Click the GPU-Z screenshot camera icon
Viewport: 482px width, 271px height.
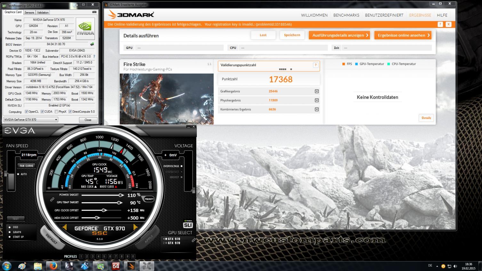(x=94, y=12)
